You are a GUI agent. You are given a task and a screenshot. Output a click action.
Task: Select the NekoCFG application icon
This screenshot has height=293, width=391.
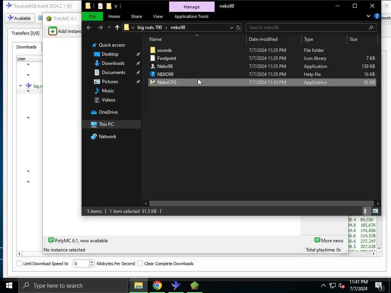[153, 82]
